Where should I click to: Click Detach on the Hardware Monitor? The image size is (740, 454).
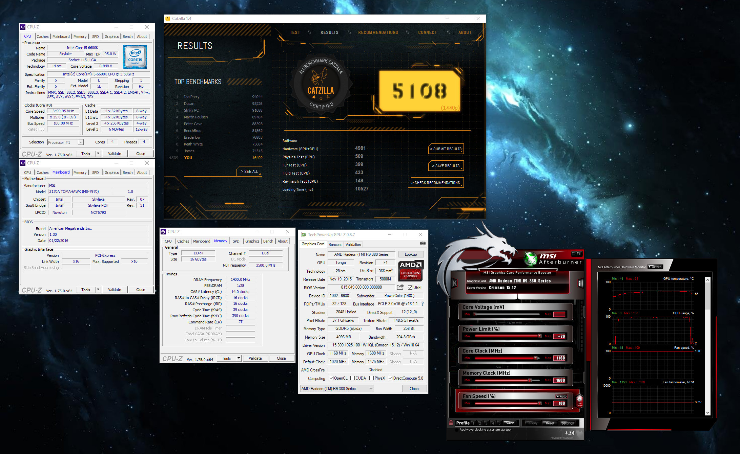click(655, 267)
